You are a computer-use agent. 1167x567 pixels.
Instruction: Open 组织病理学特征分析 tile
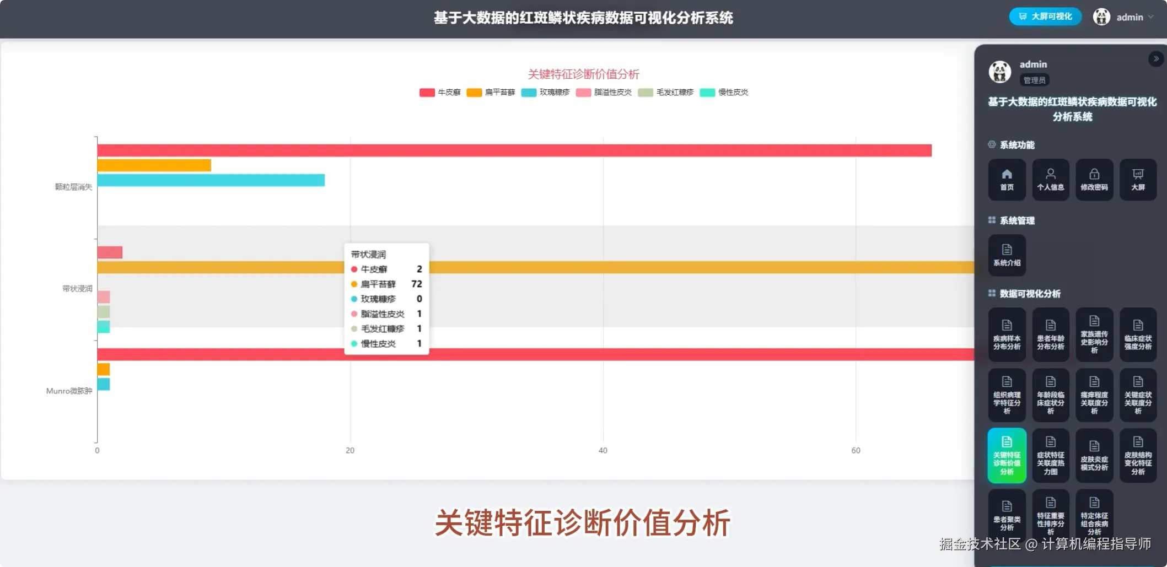[x=1007, y=395]
